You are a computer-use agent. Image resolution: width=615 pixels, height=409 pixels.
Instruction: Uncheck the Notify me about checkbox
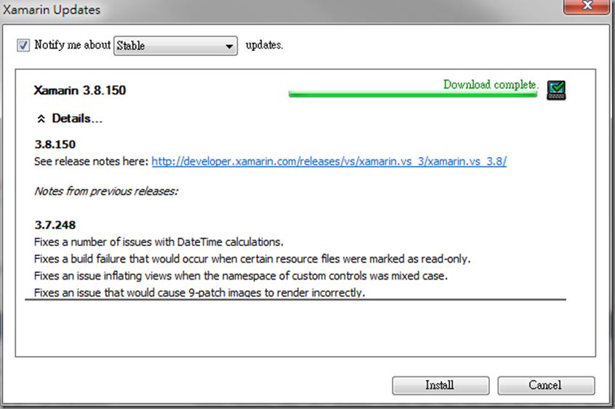pyautogui.click(x=23, y=45)
